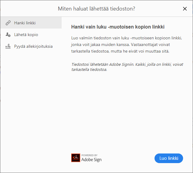Open the Pyydä allekirjoituksia option
Viewport: 193px width, 173px height.
click(x=33, y=47)
